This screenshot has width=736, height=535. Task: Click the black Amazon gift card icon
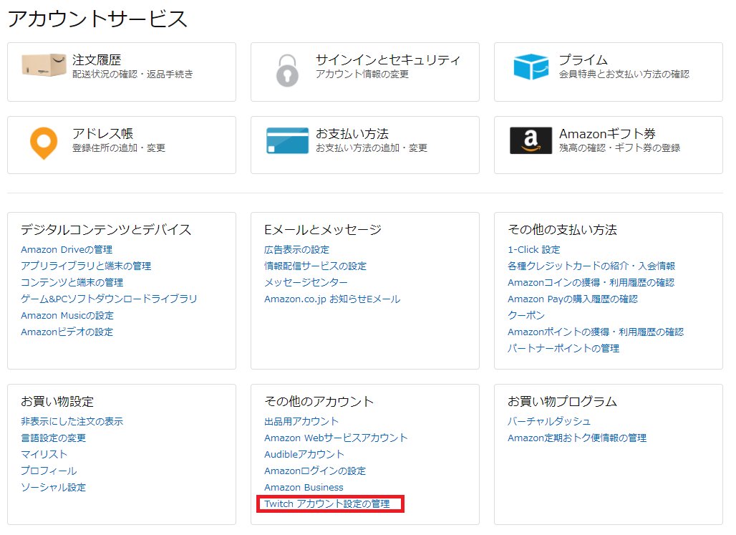tap(531, 140)
